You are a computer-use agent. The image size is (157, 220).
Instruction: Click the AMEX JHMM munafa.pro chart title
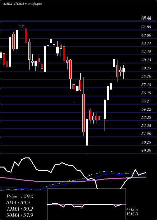(22, 4)
